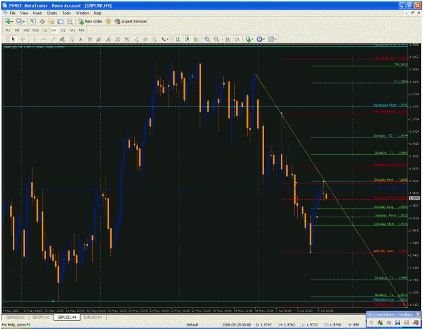This screenshot has height=329, width=423.
Task: Click 'Default' profile in status bar
Action: [192, 325]
